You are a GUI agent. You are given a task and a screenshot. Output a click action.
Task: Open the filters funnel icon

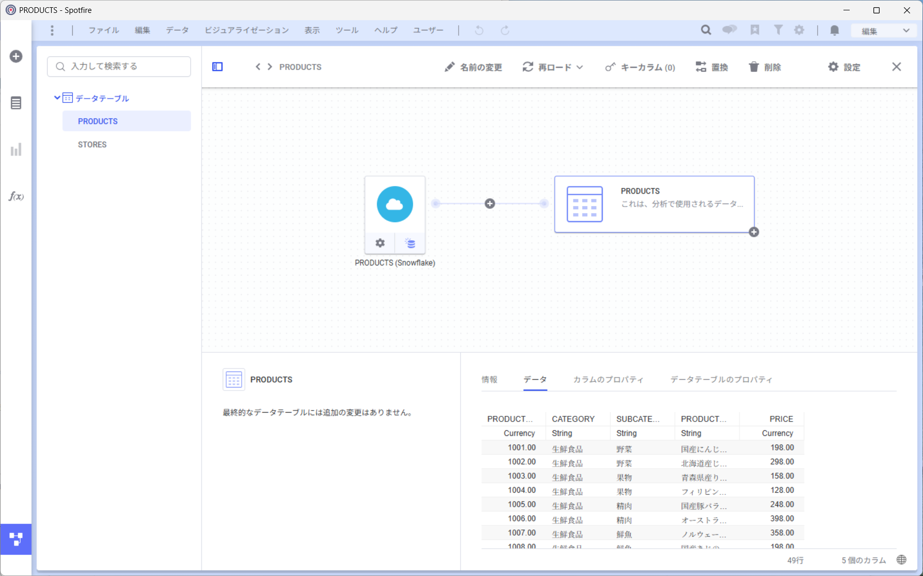[x=778, y=30]
